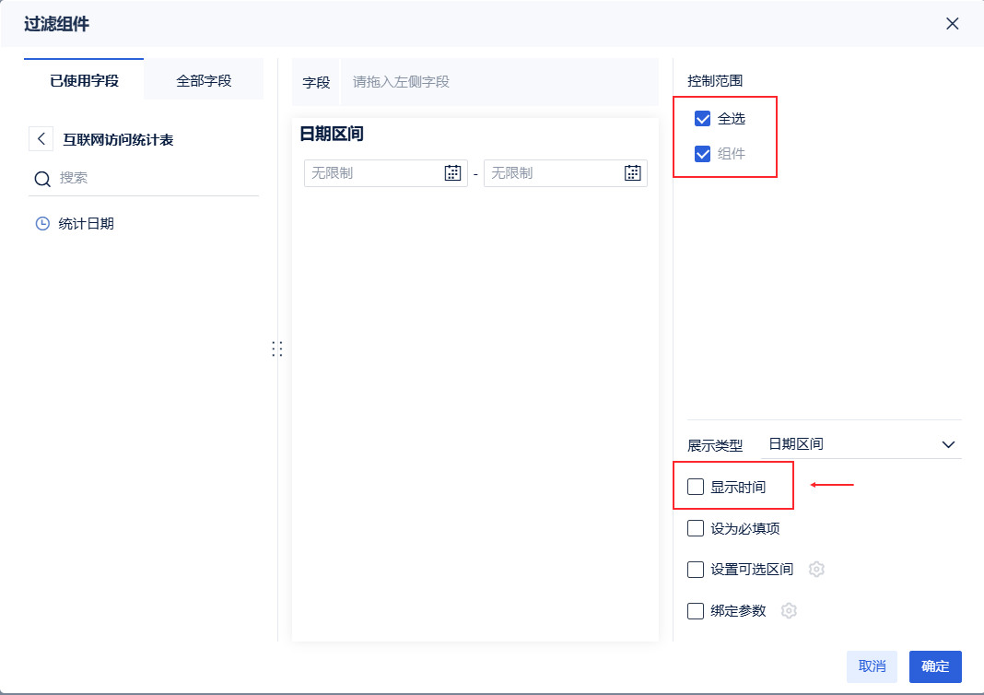
Task: Click the 展示类型 label
Action: (x=715, y=446)
